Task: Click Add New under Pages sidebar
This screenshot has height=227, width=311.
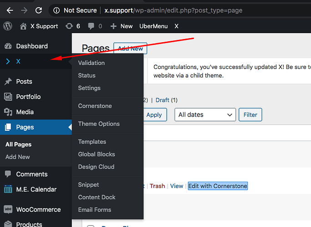Action: (18, 157)
